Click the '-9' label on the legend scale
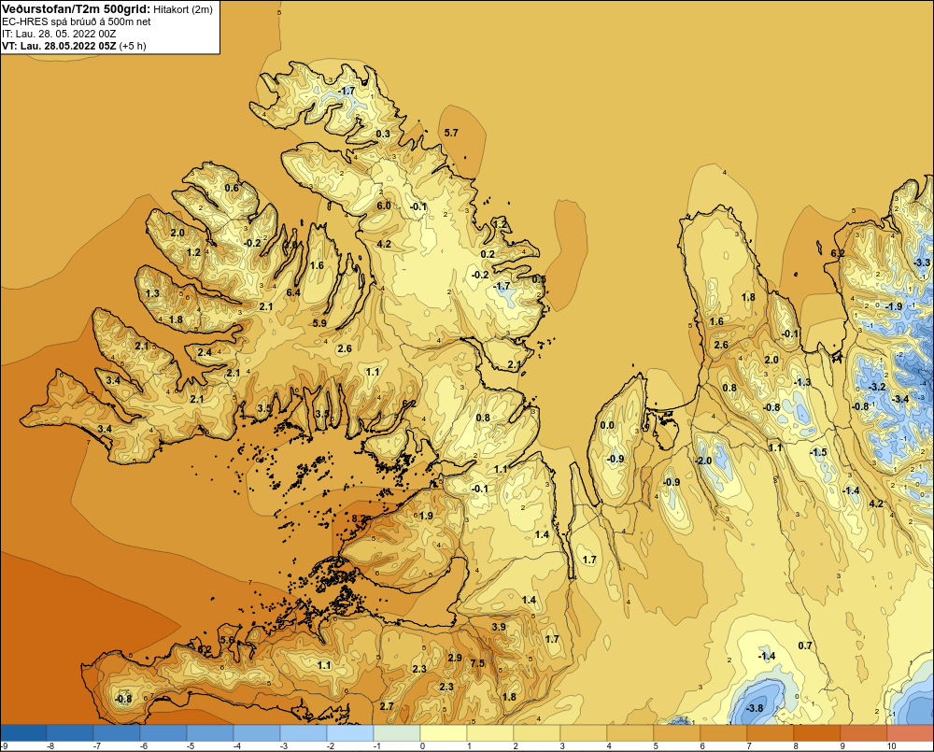Image resolution: width=934 pixels, height=752 pixels. 4,746
